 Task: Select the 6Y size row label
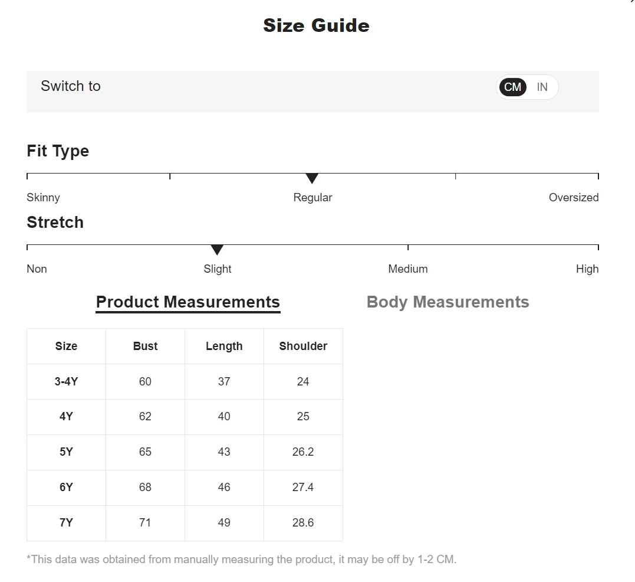coord(67,487)
